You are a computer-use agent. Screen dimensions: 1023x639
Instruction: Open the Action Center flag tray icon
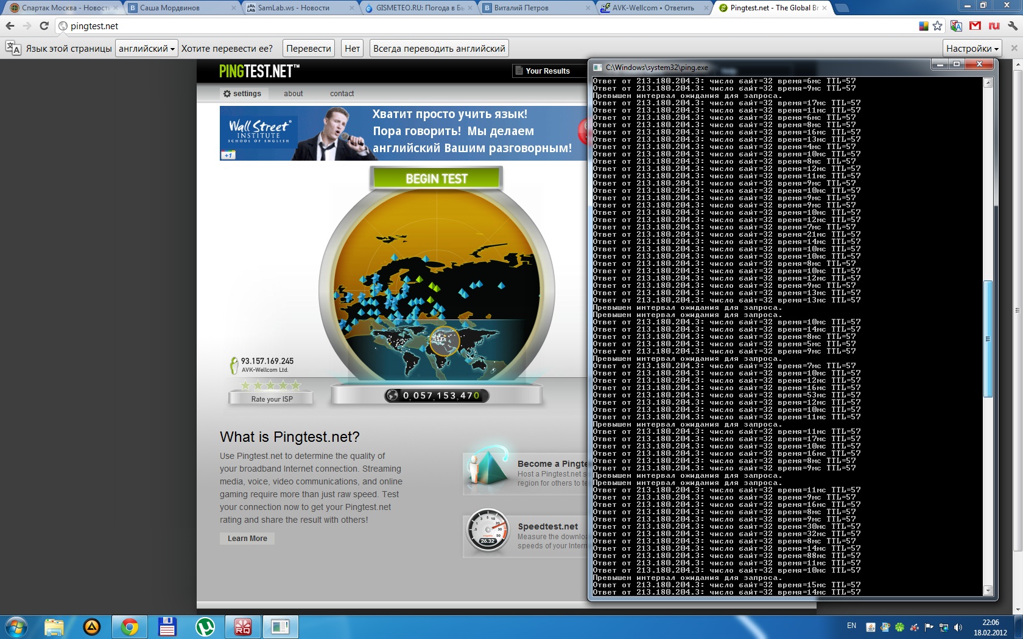(929, 627)
